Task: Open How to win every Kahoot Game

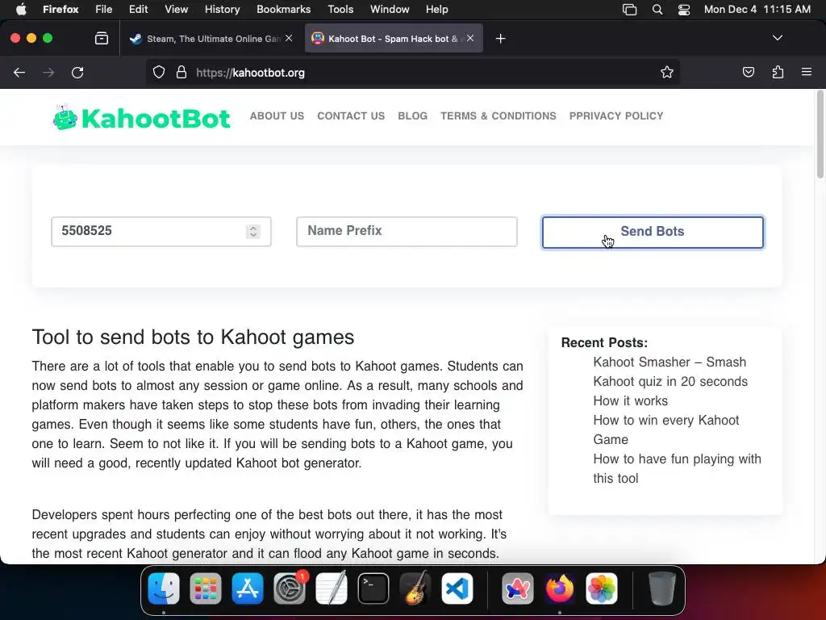Action: (x=665, y=429)
